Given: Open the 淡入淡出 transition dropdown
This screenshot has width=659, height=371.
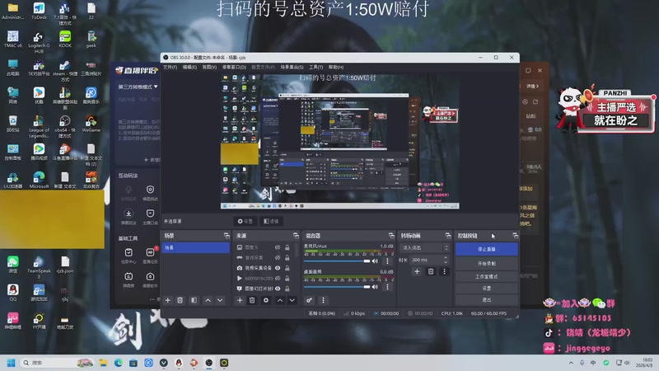Looking at the screenshot, I should tap(425, 248).
